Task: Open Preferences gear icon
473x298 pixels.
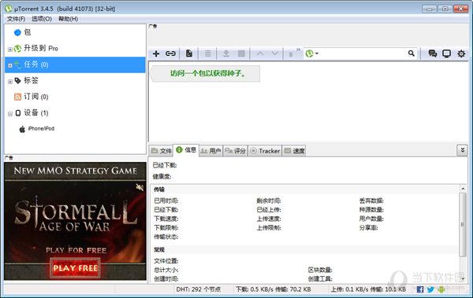Action: [461, 53]
